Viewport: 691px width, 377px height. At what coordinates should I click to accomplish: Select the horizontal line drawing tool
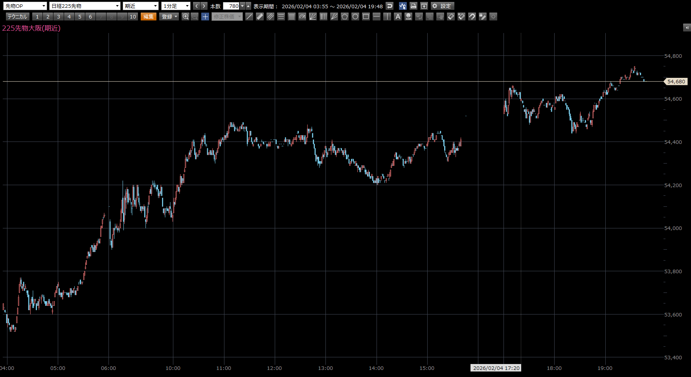tap(377, 17)
